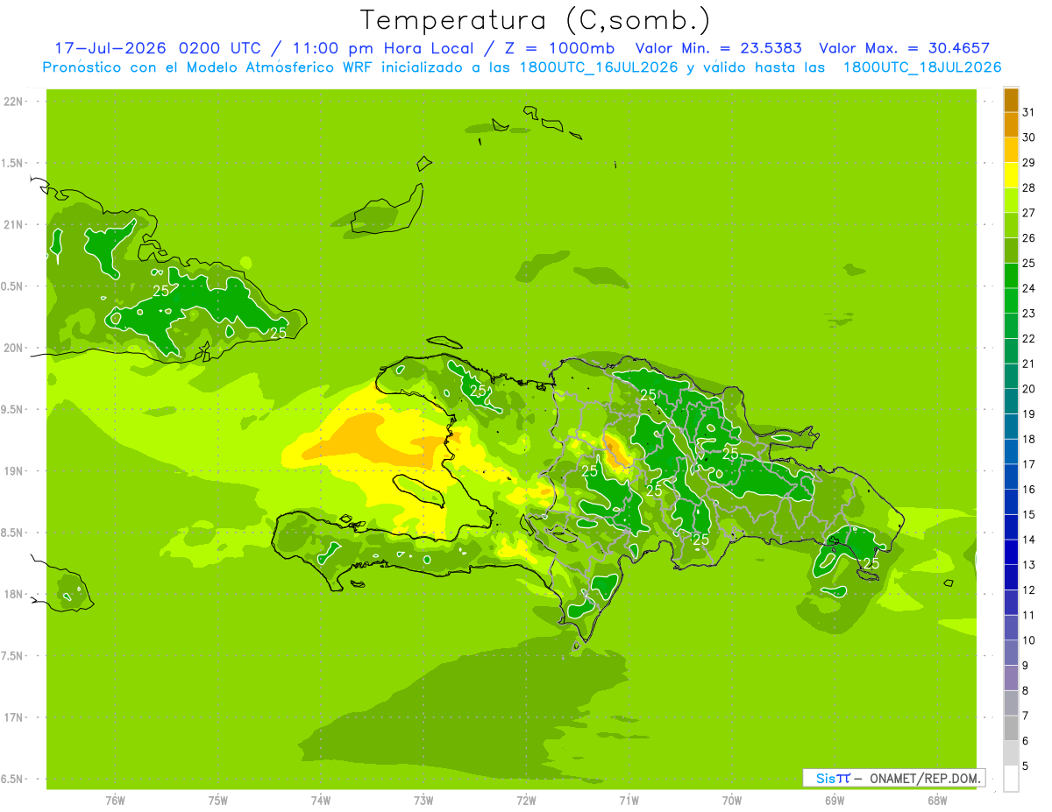Click the legend value '20'
Image resolution: width=1052 pixels, height=812 pixels.
point(1028,389)
